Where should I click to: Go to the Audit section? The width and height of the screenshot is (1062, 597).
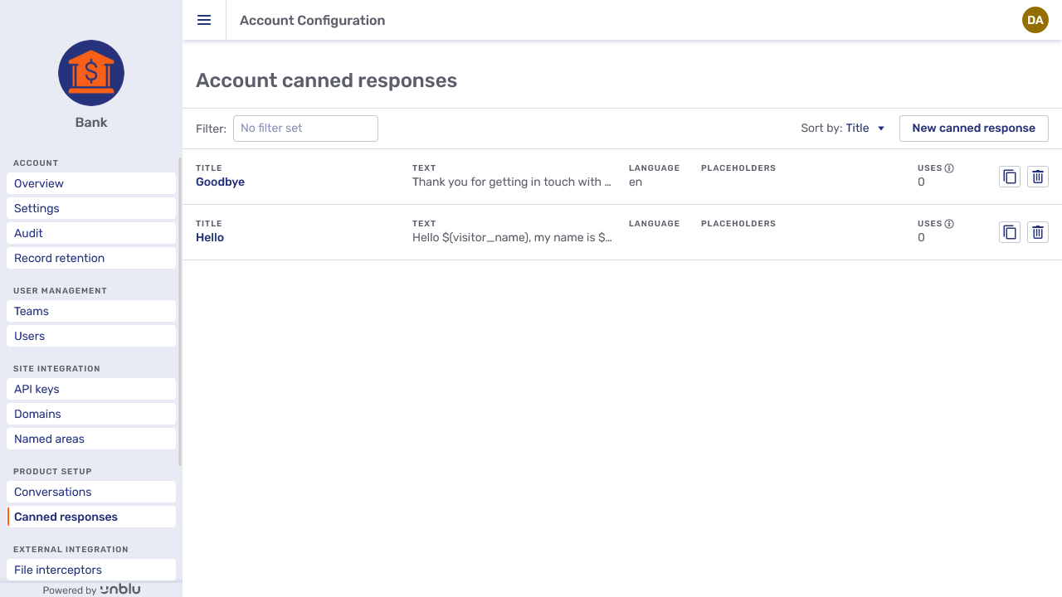pyautogui.click(x=28, y=233)
